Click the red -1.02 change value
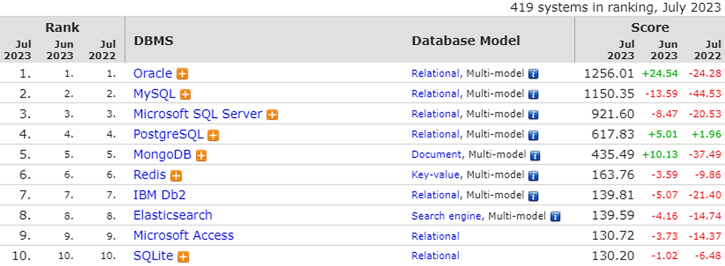 click(664, 256)
